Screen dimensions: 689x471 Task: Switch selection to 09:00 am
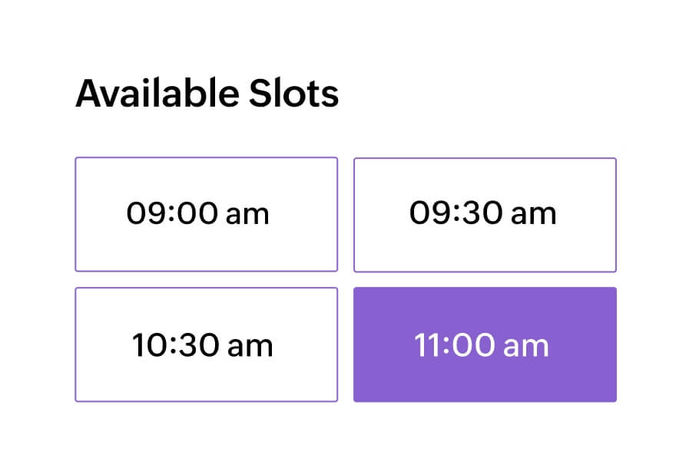click(206, 214)
